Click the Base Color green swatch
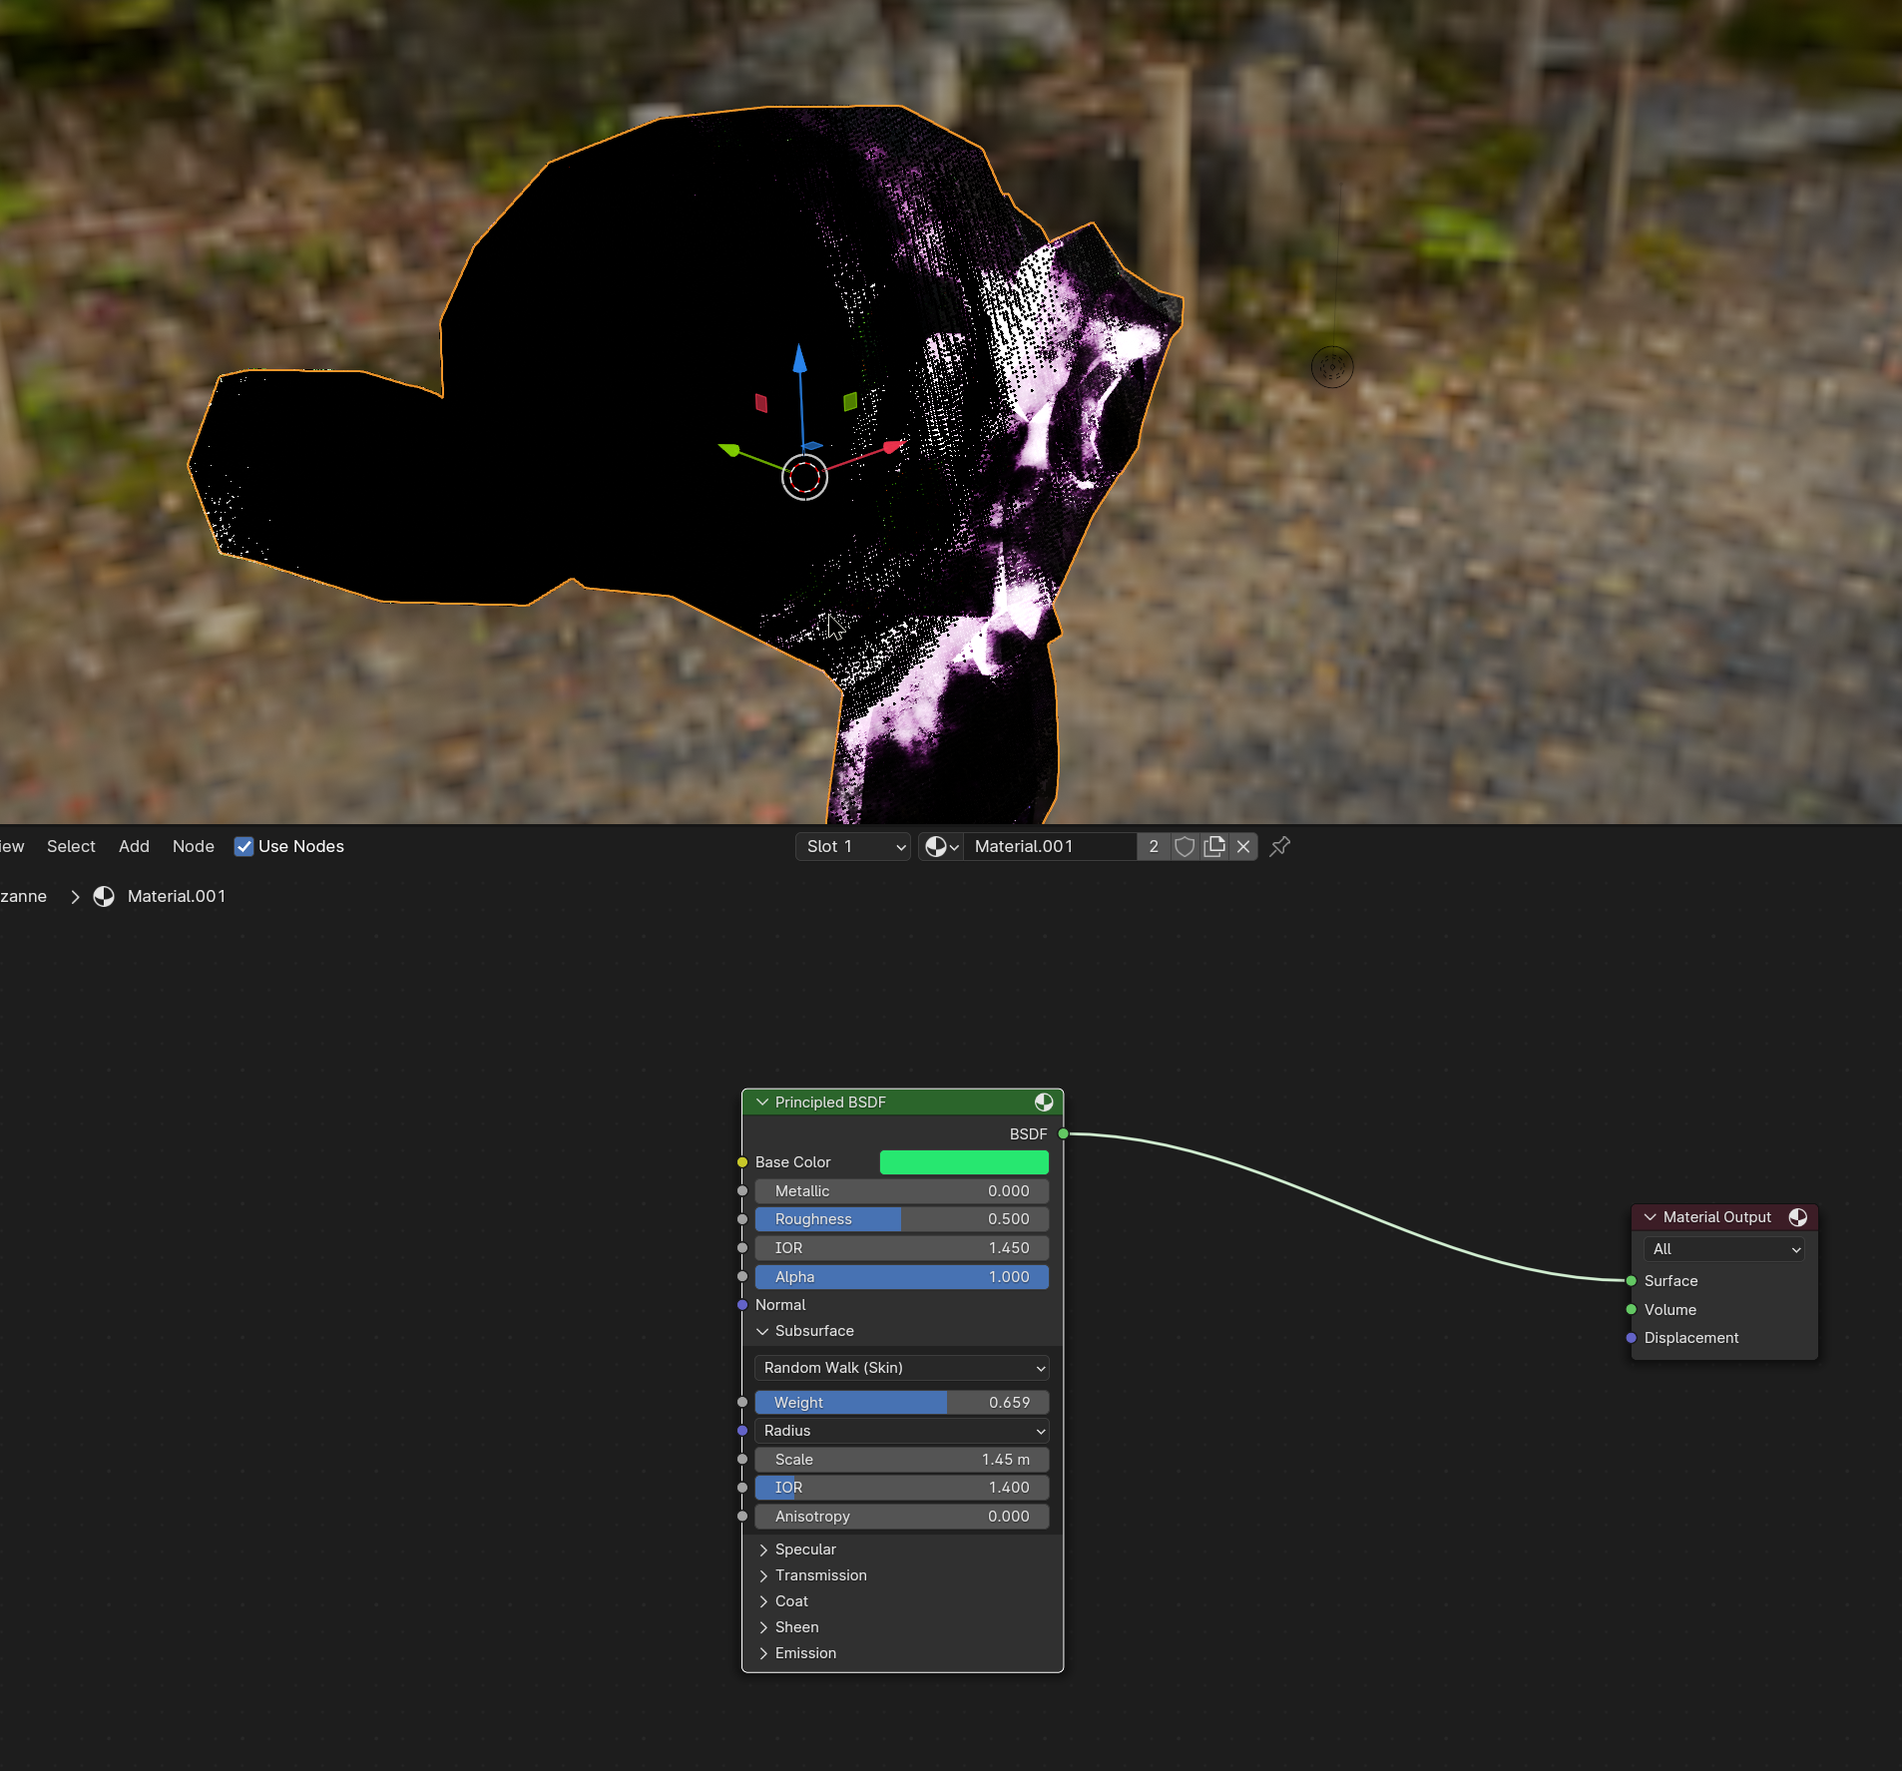 tap(964, 1162)
